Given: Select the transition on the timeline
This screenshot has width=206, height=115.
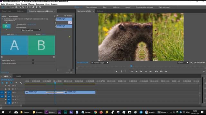Looking at the screenshot, I should coord(55,93).
